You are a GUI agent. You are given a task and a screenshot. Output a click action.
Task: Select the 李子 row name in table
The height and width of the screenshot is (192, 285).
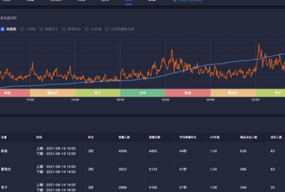(x=4, y=187)
